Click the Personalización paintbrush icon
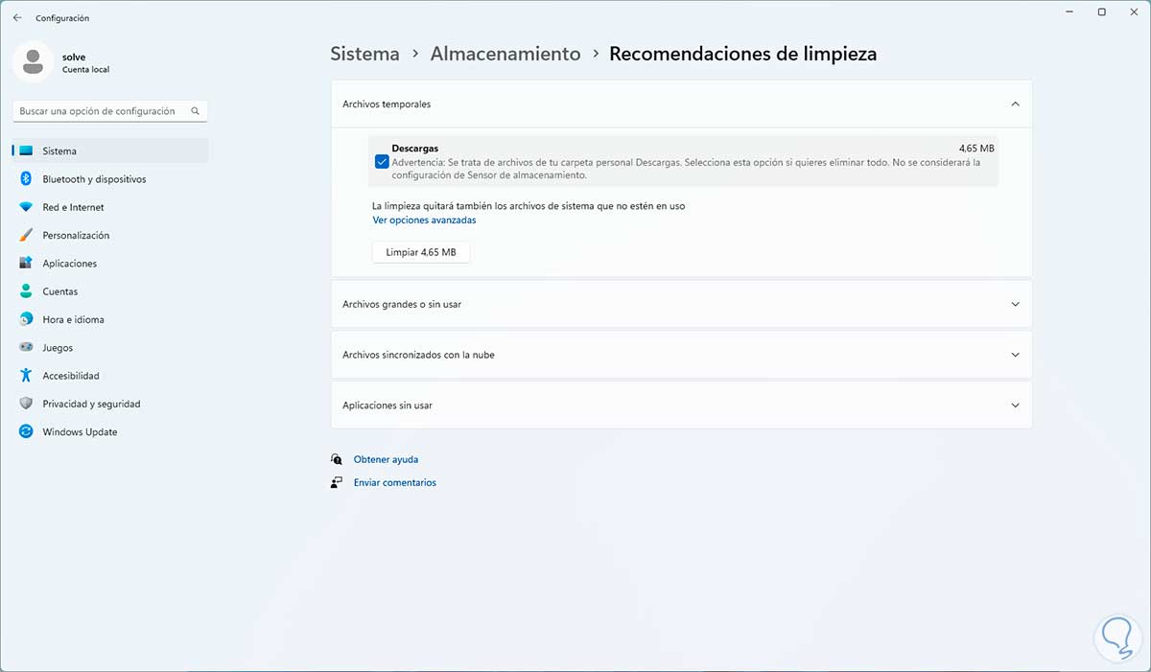This screenshot has height=672, width=1151. click(x=26, y=235)
